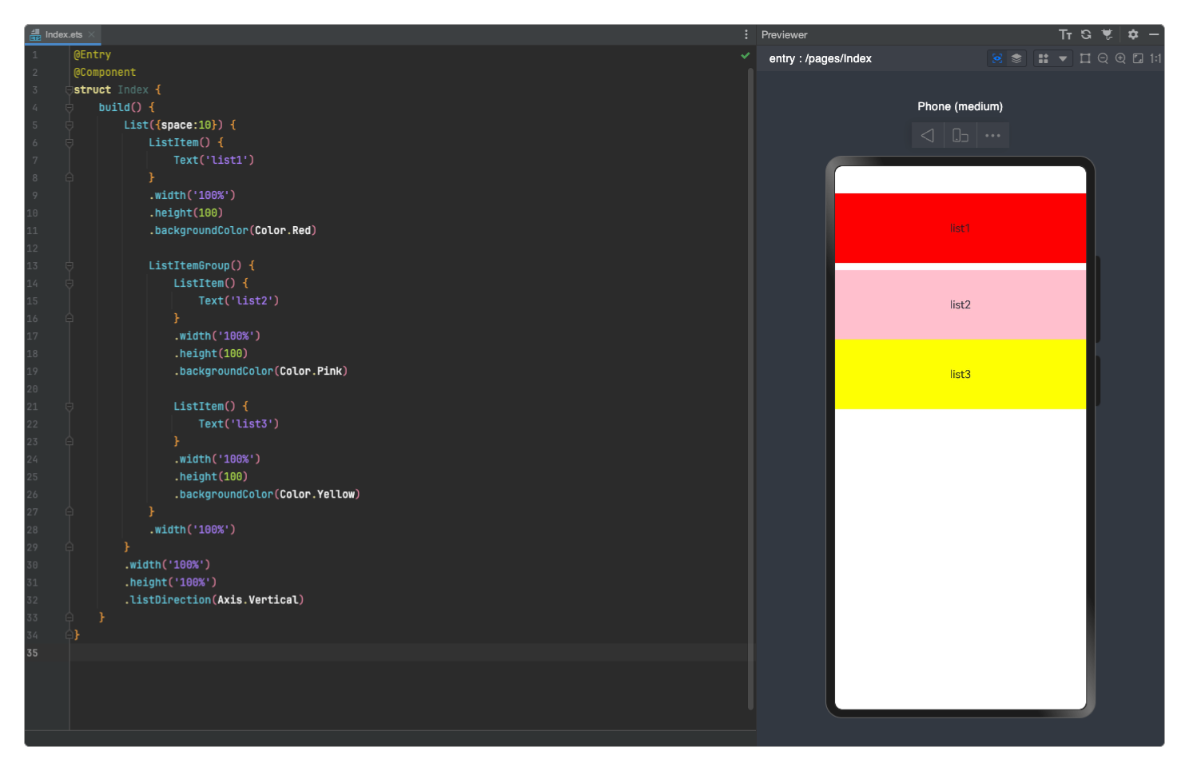
Task: Click the entry : /pages/Index path label
Action: (820, 58)
